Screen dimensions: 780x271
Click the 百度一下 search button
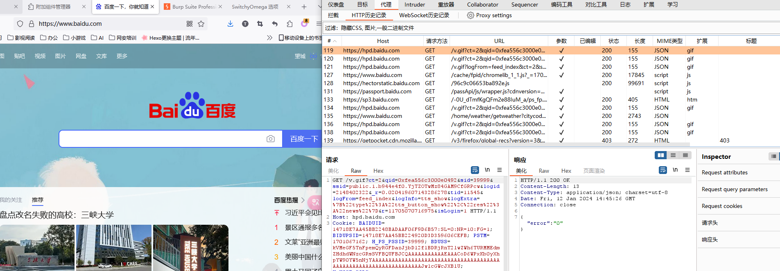click(x=303, y=139)
